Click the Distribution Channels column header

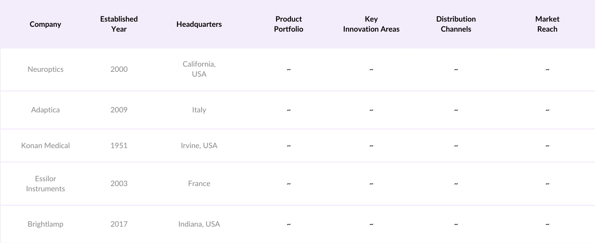(456, 24)
